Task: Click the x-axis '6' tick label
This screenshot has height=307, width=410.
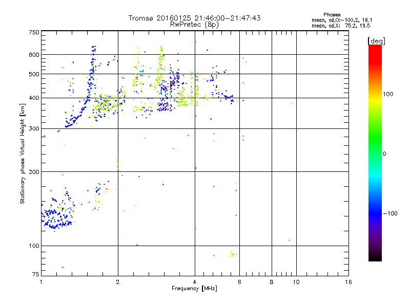Action: pos(239,282)
